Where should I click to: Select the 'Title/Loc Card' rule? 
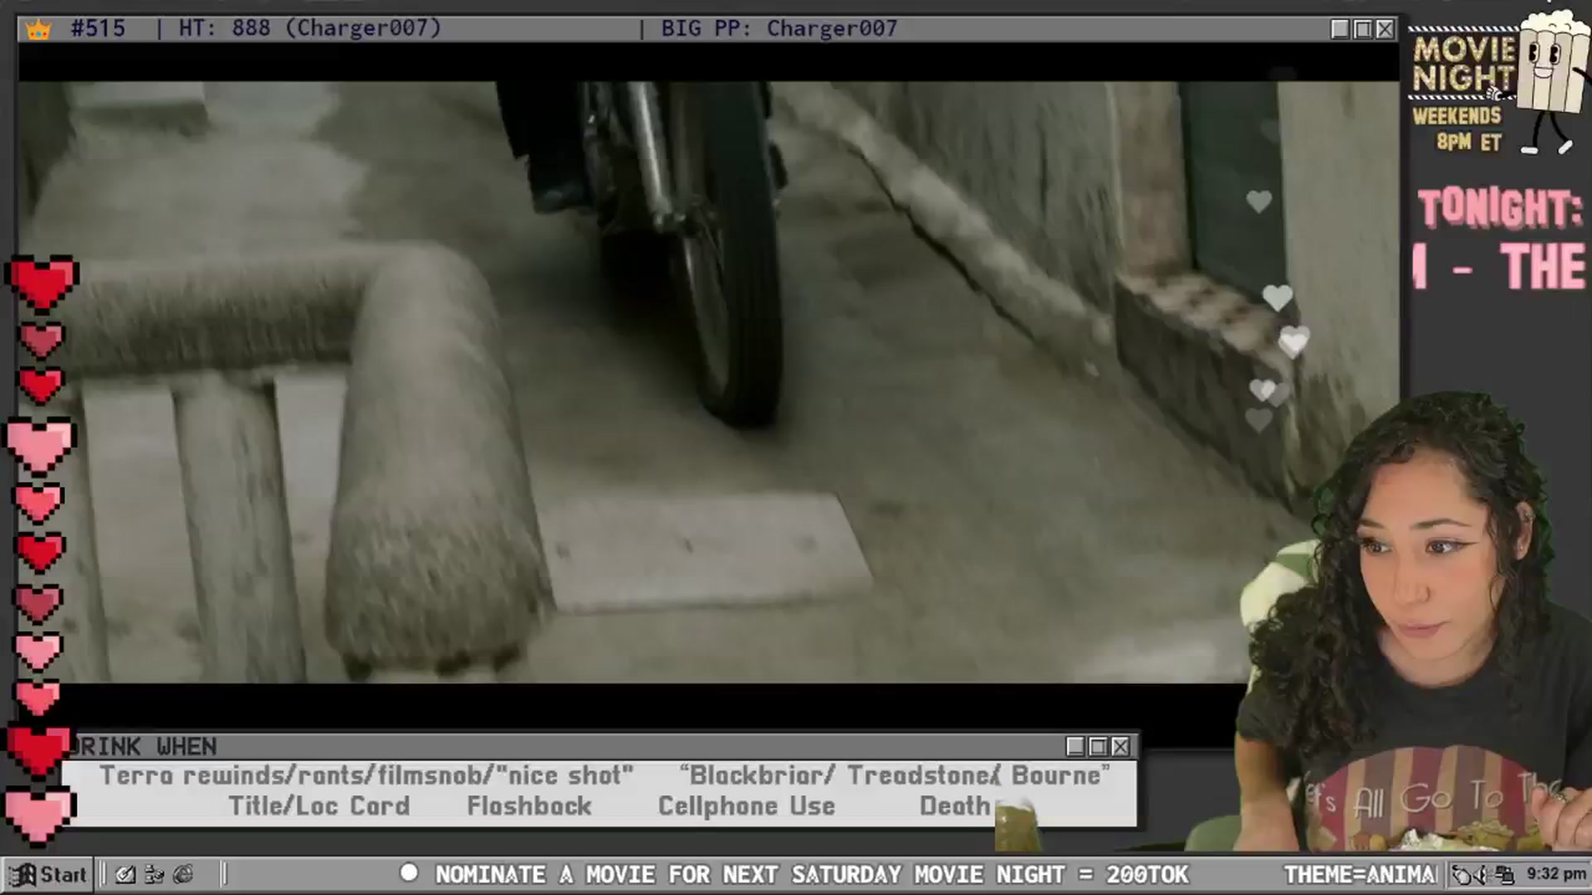click(319, 806)
